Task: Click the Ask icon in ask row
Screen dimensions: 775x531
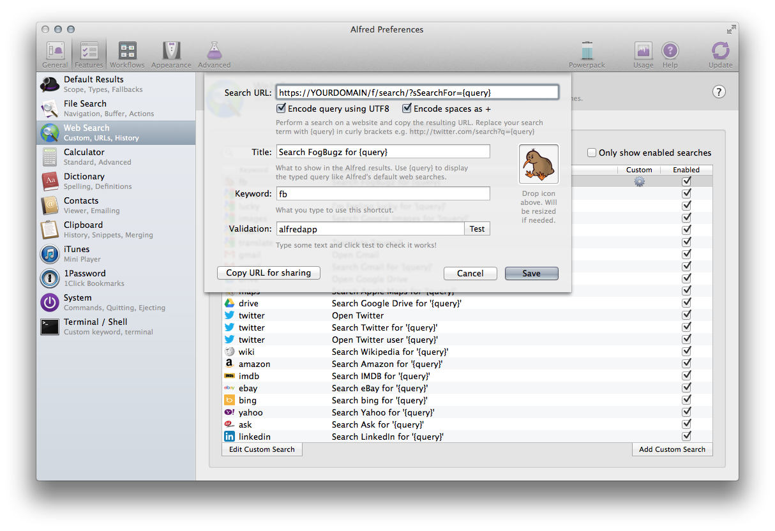Action: point(229,424)
